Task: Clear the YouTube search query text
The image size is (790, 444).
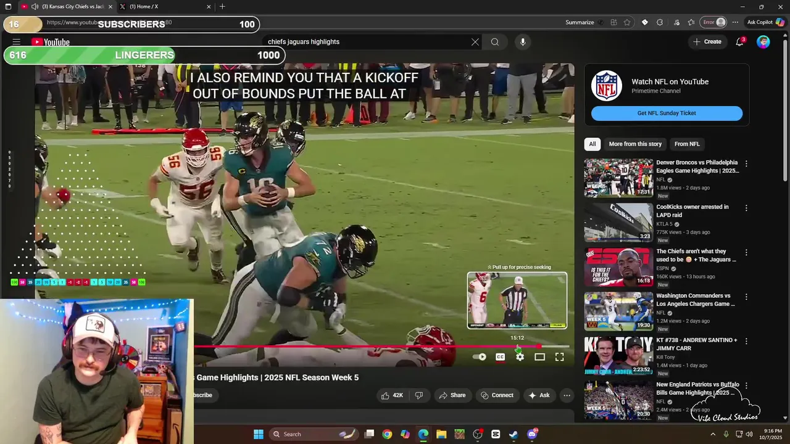Action: click(x=475, y=42)
